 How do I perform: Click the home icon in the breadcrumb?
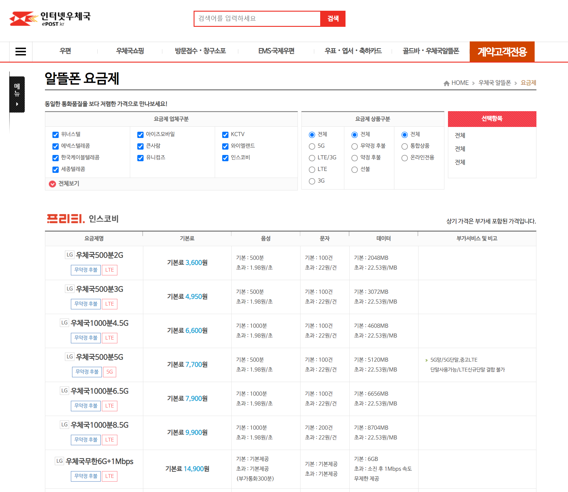coord(446,83)
